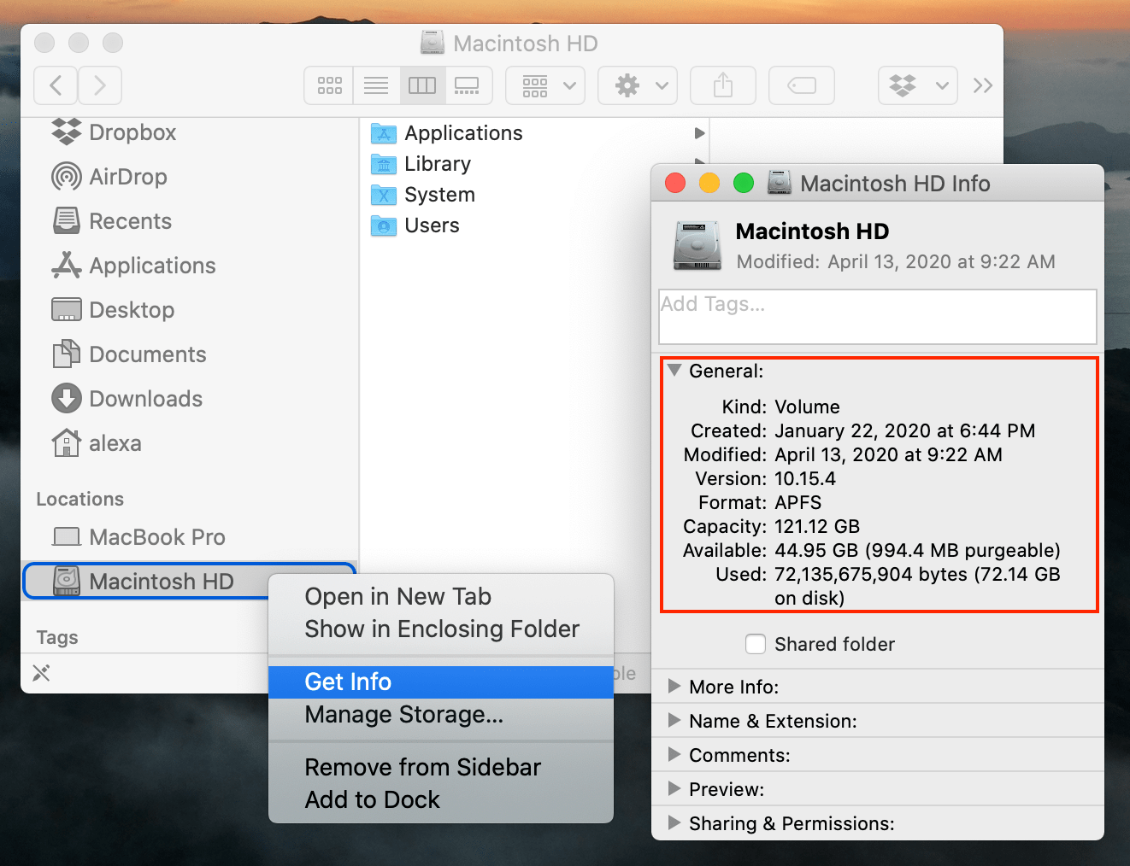Switch Finder to icon view
This screenshot has height=866, width=1130.
click(x=328, y=85)
